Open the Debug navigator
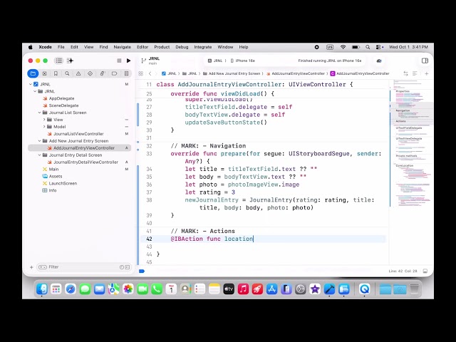The height and width of the screenshot is (342, 456). [102, 73]
